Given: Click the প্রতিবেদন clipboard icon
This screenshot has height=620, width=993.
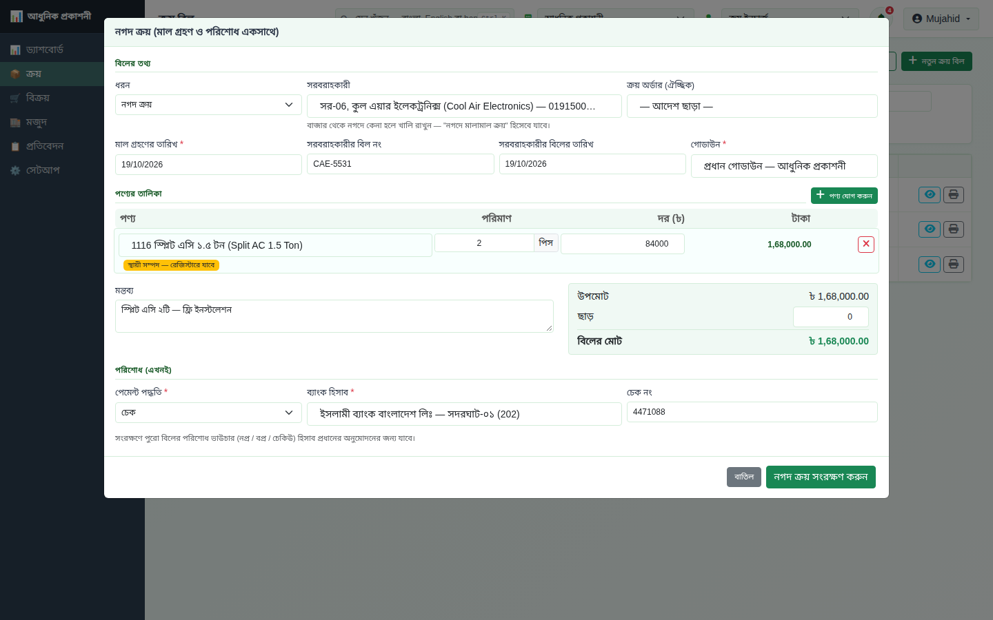Looking at the screenshot, I should pos(15,146).
